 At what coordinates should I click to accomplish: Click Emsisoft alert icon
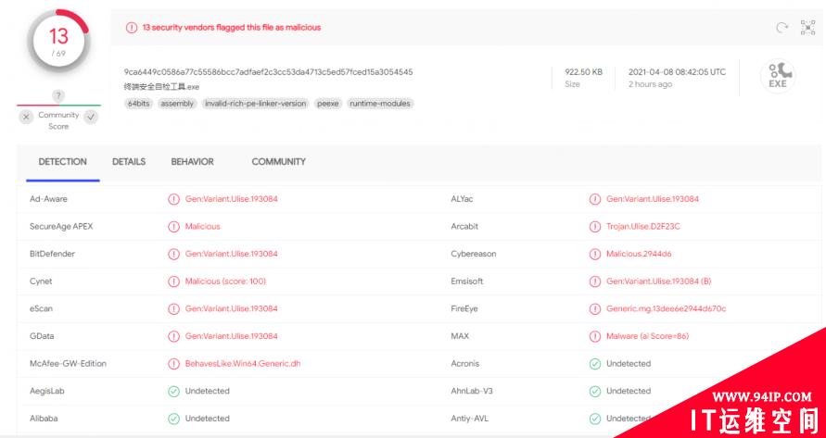pos(595,282)
